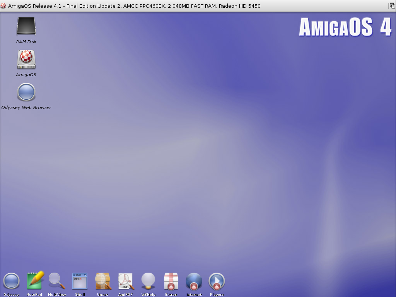Click the "AmigaOS" drive text label

26,75
